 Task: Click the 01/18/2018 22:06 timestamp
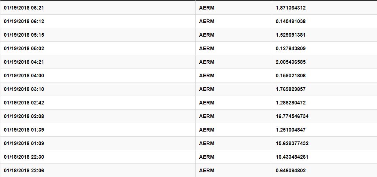pyautogui.click(x=24, y=170)
